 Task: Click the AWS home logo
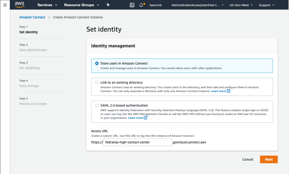click(19, 5)
